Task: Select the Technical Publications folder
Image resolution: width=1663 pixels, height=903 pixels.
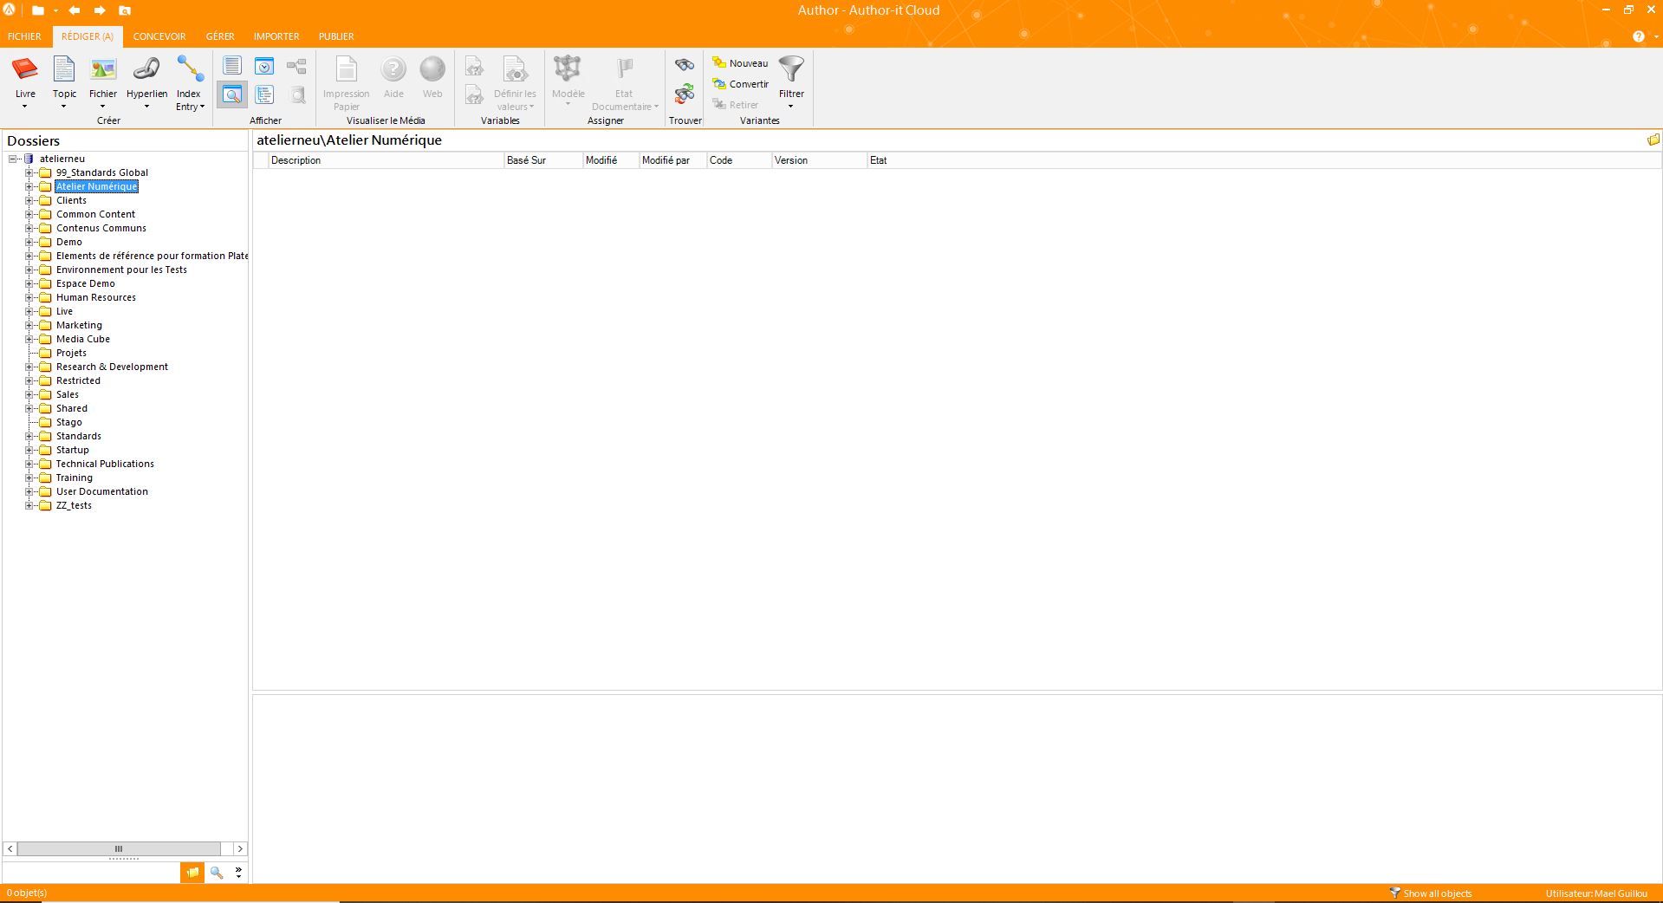Action: (105, 464)
